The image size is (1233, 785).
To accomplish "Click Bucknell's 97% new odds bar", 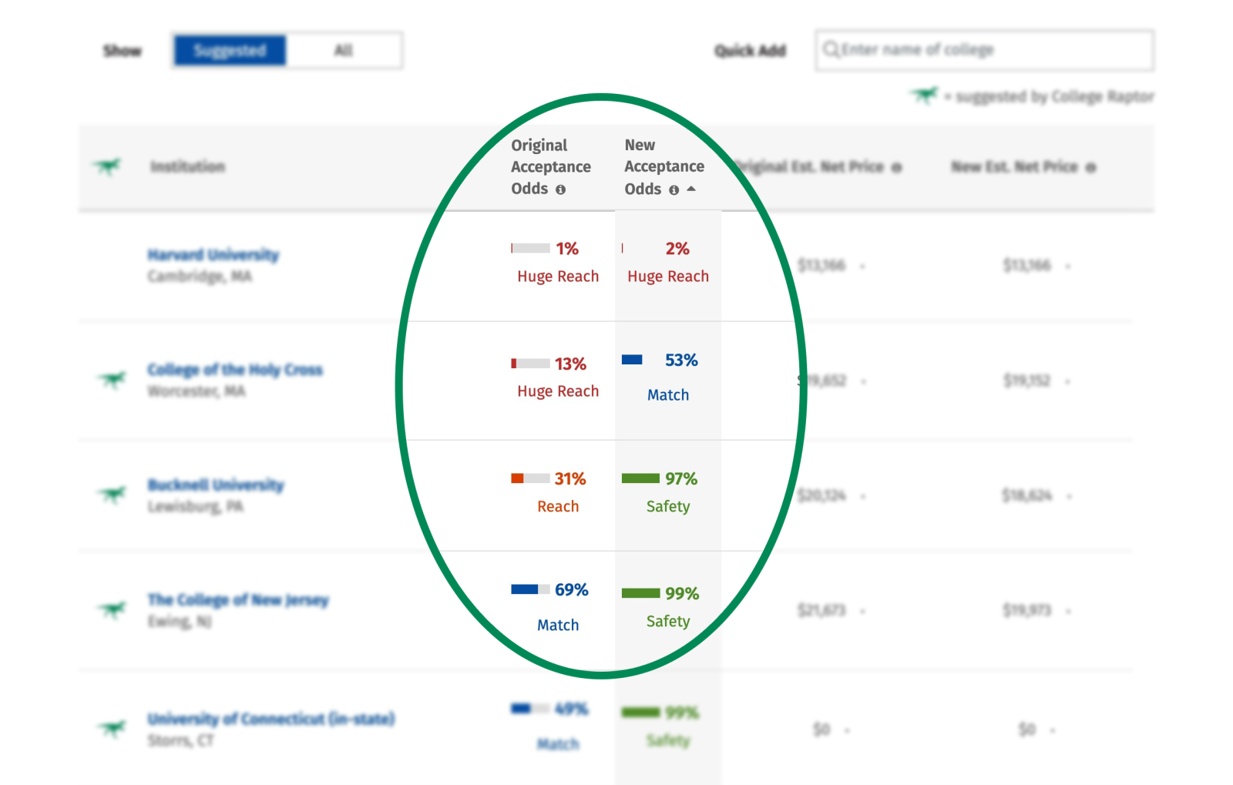I will (640, 478).
